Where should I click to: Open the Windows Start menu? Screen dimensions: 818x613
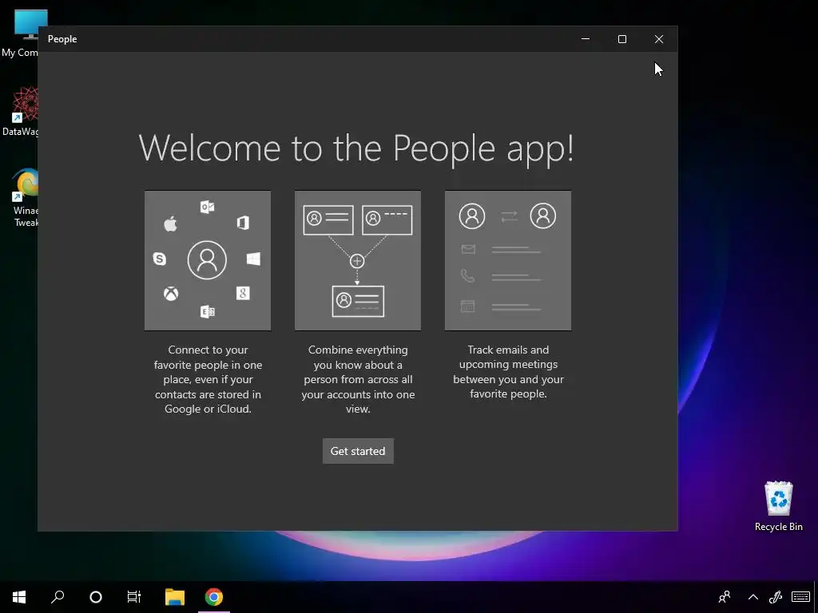(x=19, y=597)
